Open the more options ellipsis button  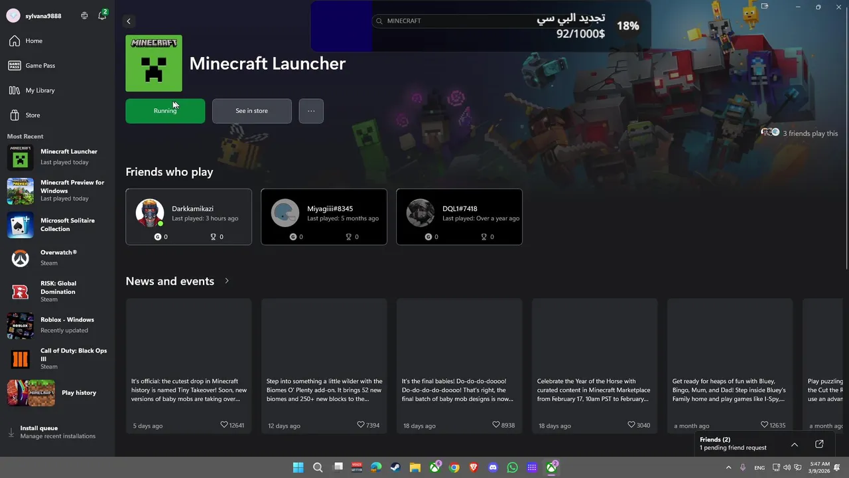[x=311, y=111]
